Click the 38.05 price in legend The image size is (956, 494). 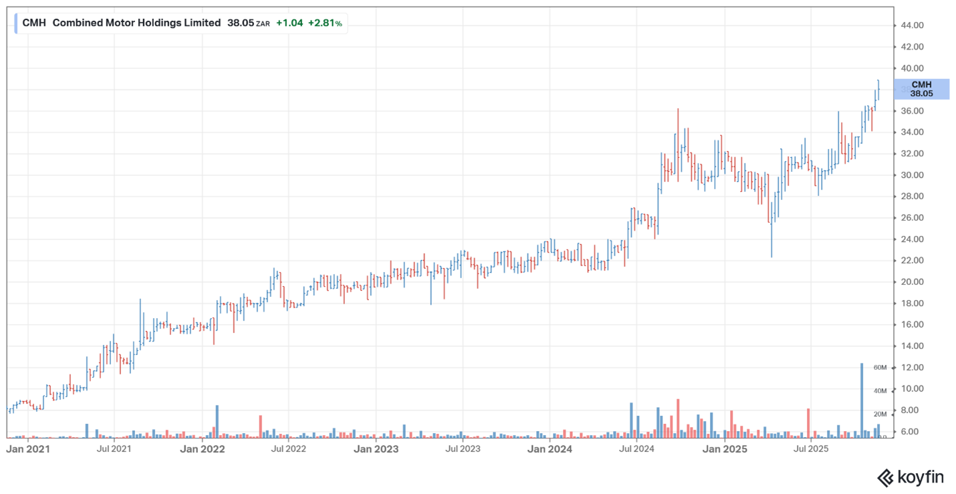[240, 23]
